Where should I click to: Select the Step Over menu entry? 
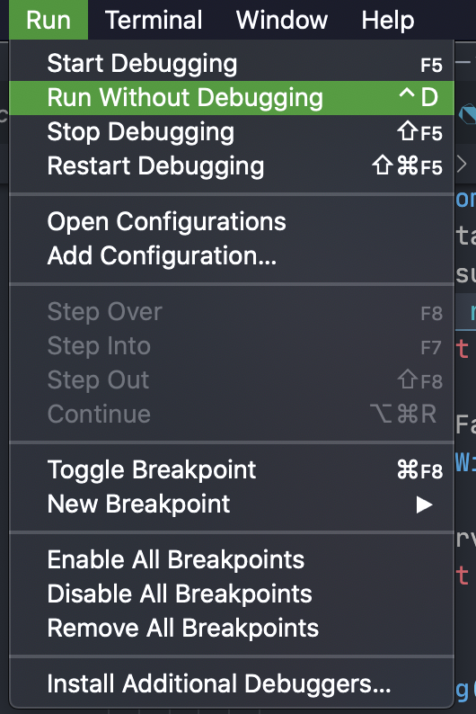(232, 312)
